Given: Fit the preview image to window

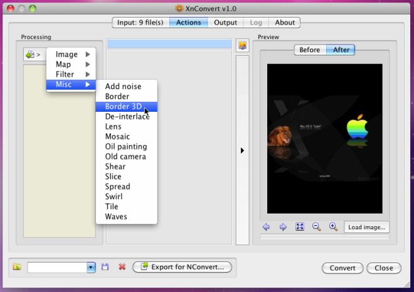Looking at the screenshot, I should 300,227.
